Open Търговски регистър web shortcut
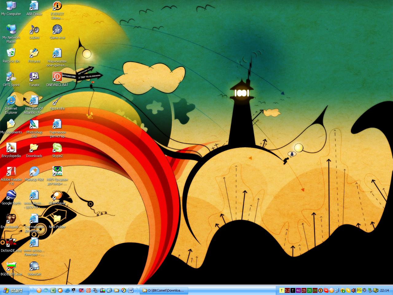Screen dimensions: 393x295 pos(57,129)
